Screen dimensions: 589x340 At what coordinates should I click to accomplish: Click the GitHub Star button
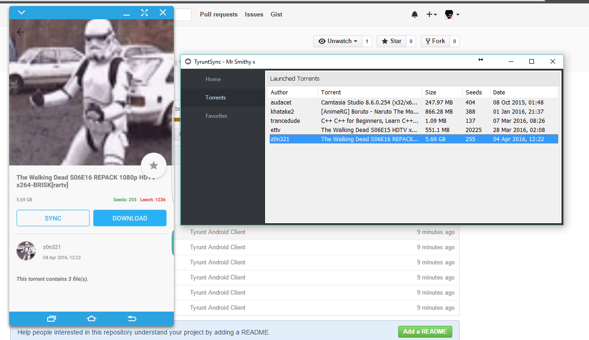click(391, 41)
